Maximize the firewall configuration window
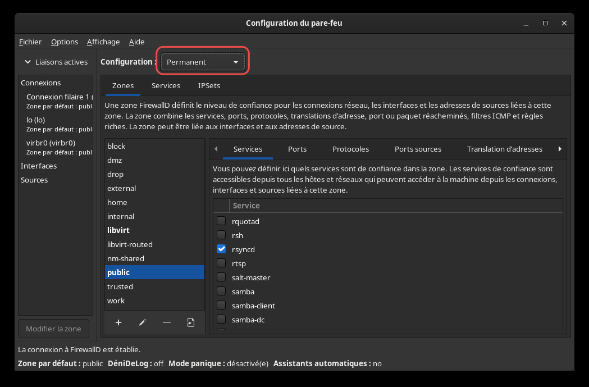 (x=545, y=23)
